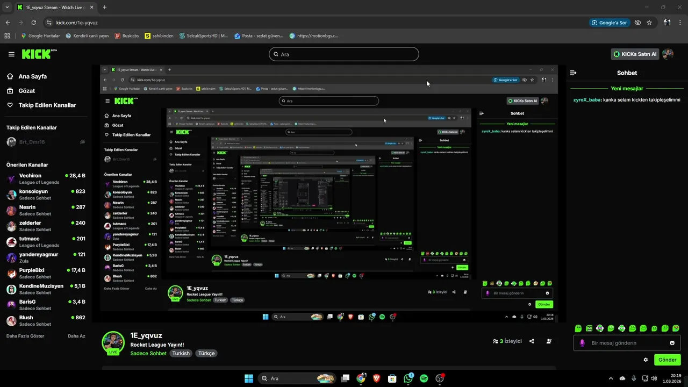Screen dimensions: 688x387
Task: Open the KendineMuzisyen recommended channel
Action: point(46,289)
